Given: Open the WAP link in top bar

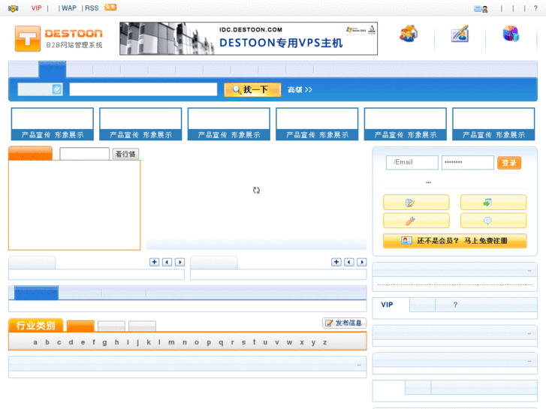Looking at the screenshot, I should coord(69,8).
